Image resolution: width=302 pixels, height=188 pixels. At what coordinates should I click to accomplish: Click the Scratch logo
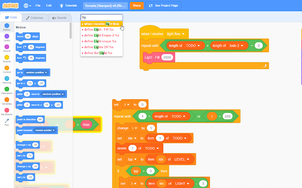click(x=10, y=6)
